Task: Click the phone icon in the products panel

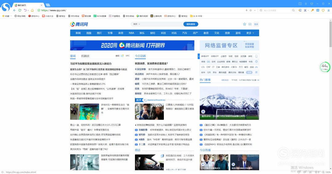Action: (256, 56)
